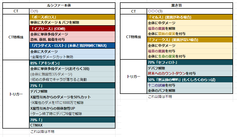The height and width of the screenshot is (137, 237).
Task: Select the 「パラダイス・ロスト」 header cell
Action: click(x=72, y=46)
